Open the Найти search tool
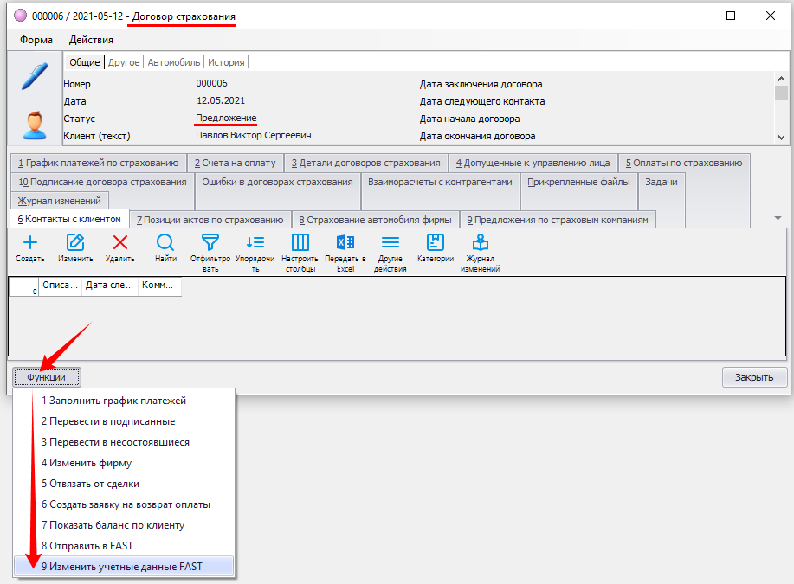 point(165,242)
